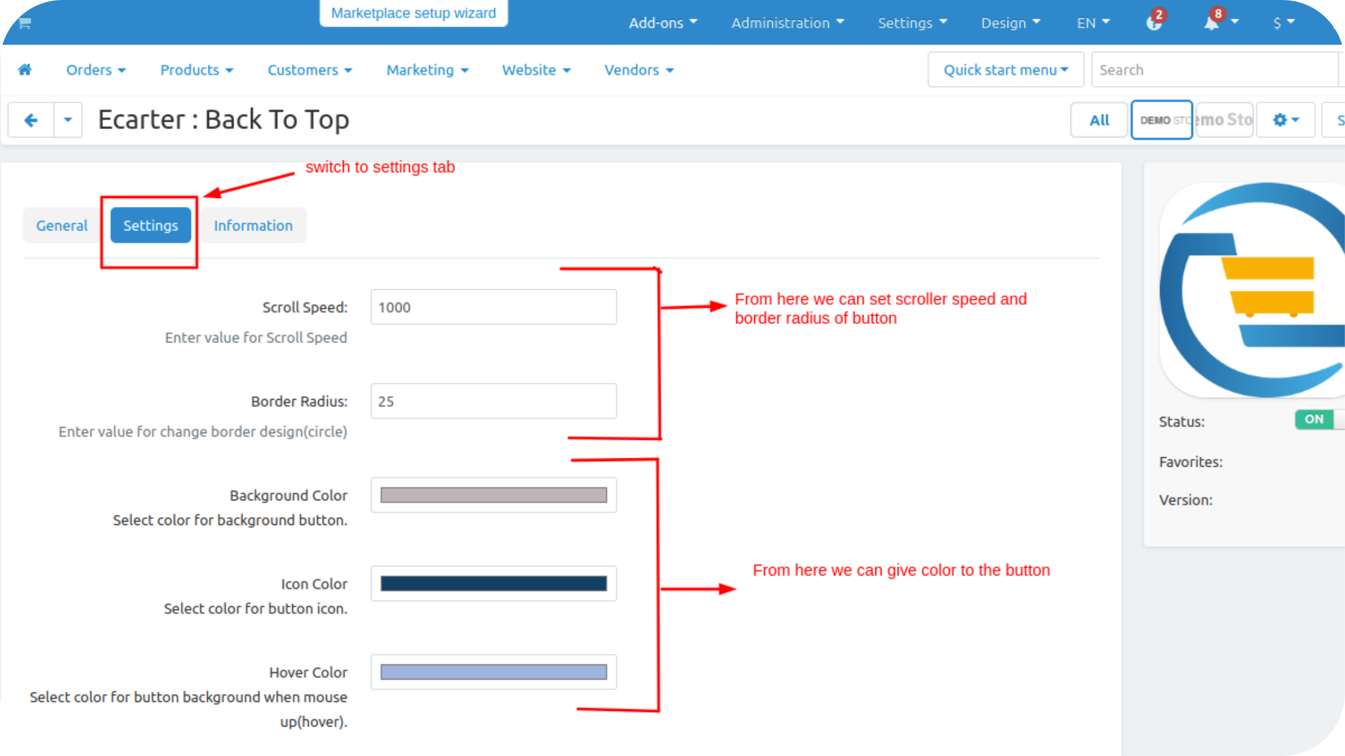Switch to the General tab
1345x756 pixels.
tap(62, 226)
